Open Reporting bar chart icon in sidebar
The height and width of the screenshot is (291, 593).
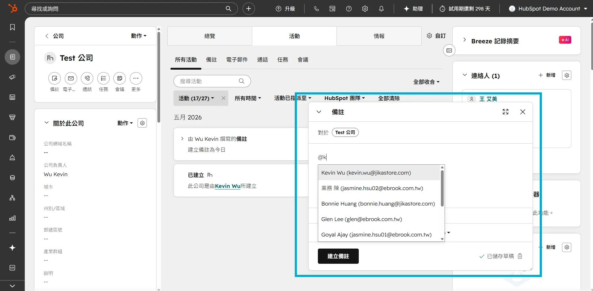tap(12, 218)
